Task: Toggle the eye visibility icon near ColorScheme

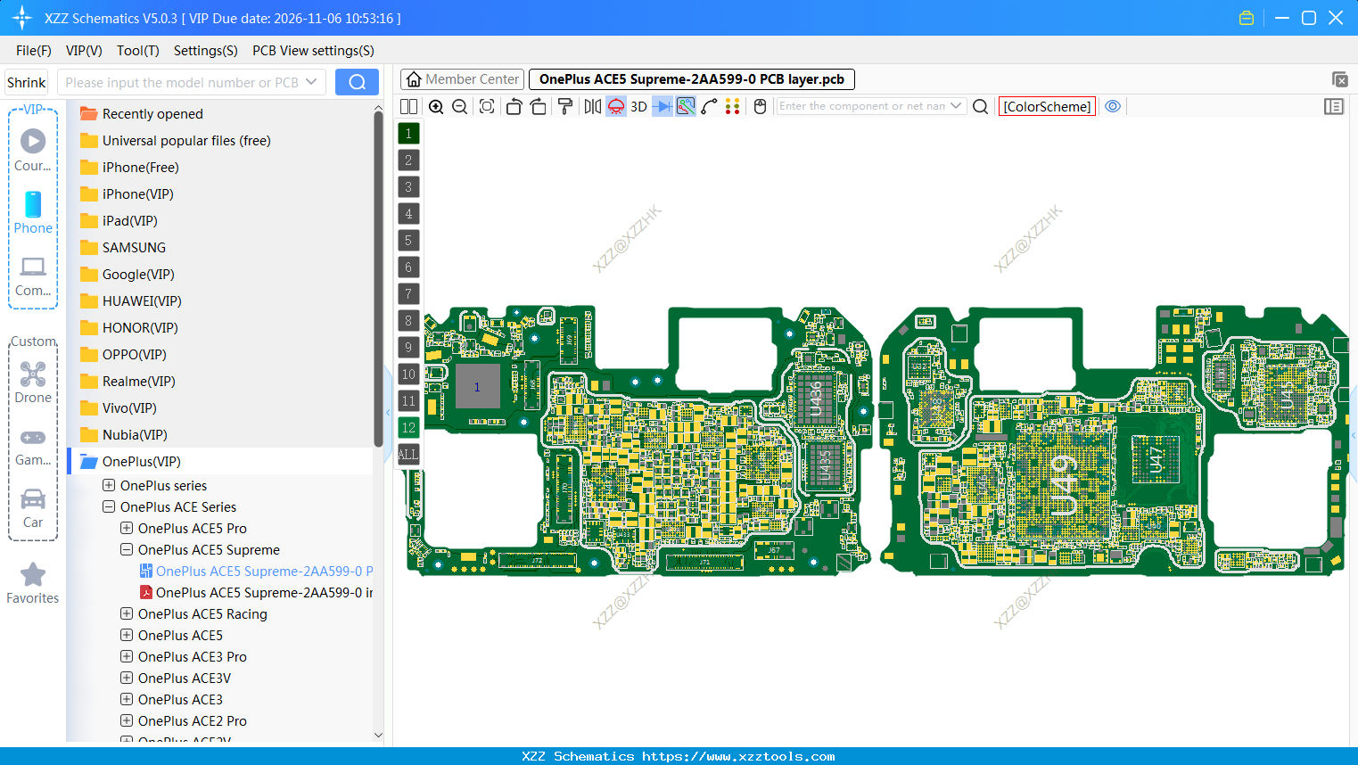Action: pyautogui.click(x=1113, y=106)
